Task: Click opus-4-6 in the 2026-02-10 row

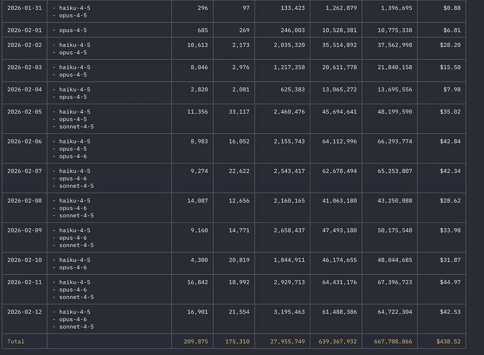Action: [x=73, y=267]
